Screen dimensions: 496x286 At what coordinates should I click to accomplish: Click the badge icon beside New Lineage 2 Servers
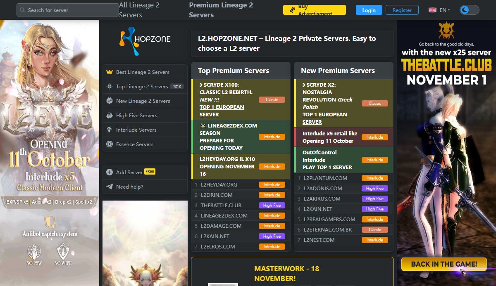coord(110,101)
